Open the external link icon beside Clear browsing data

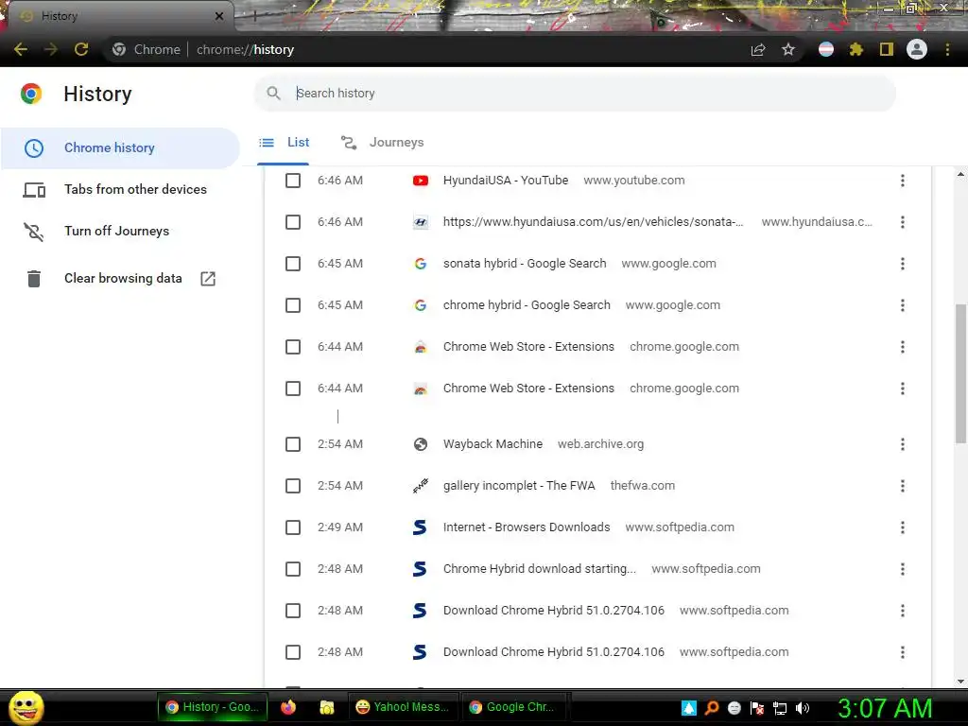[208, 279]
